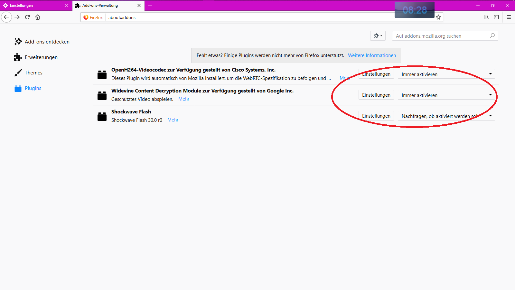Minimize the Firefox window
The height and width of the screenshot is (290, 515).
point(478,5)
